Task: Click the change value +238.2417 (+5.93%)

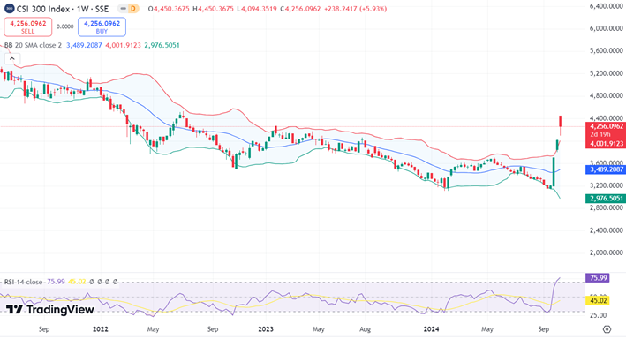Action: pos(355,8)
